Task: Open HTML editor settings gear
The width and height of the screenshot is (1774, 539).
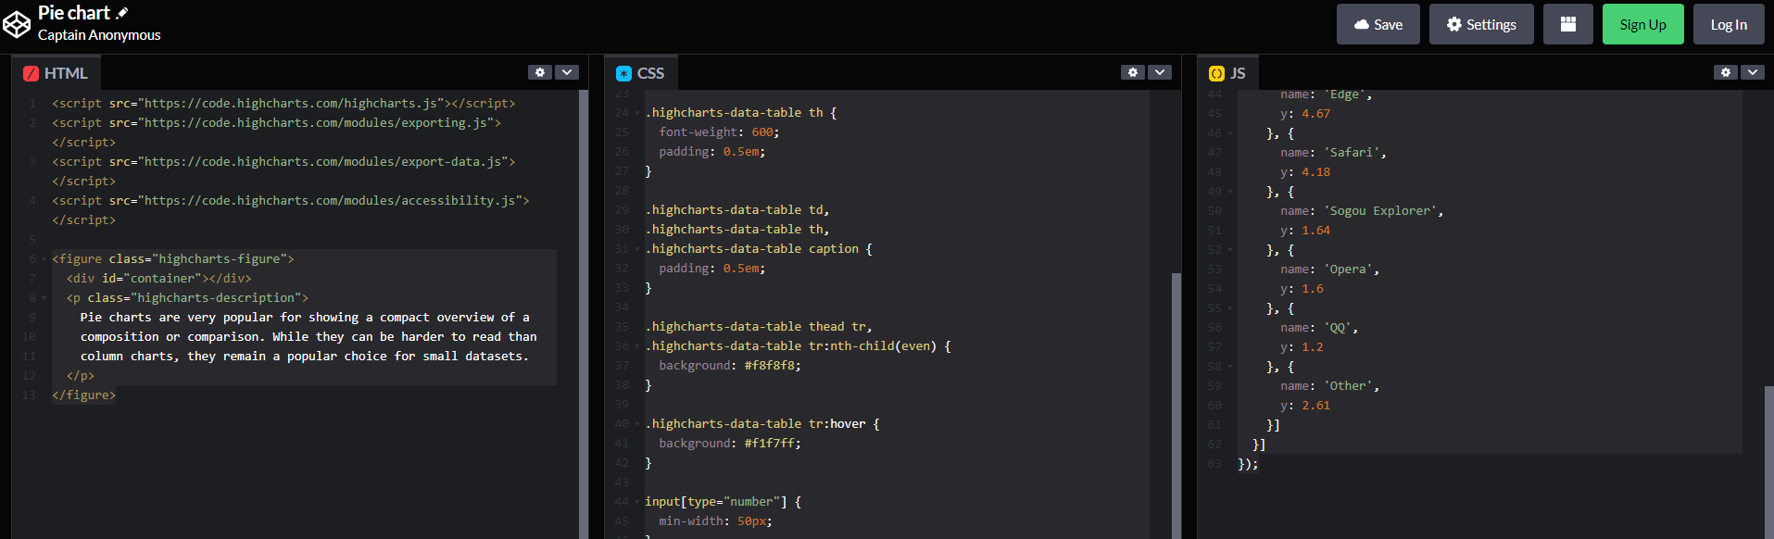Action: [540, 72]
